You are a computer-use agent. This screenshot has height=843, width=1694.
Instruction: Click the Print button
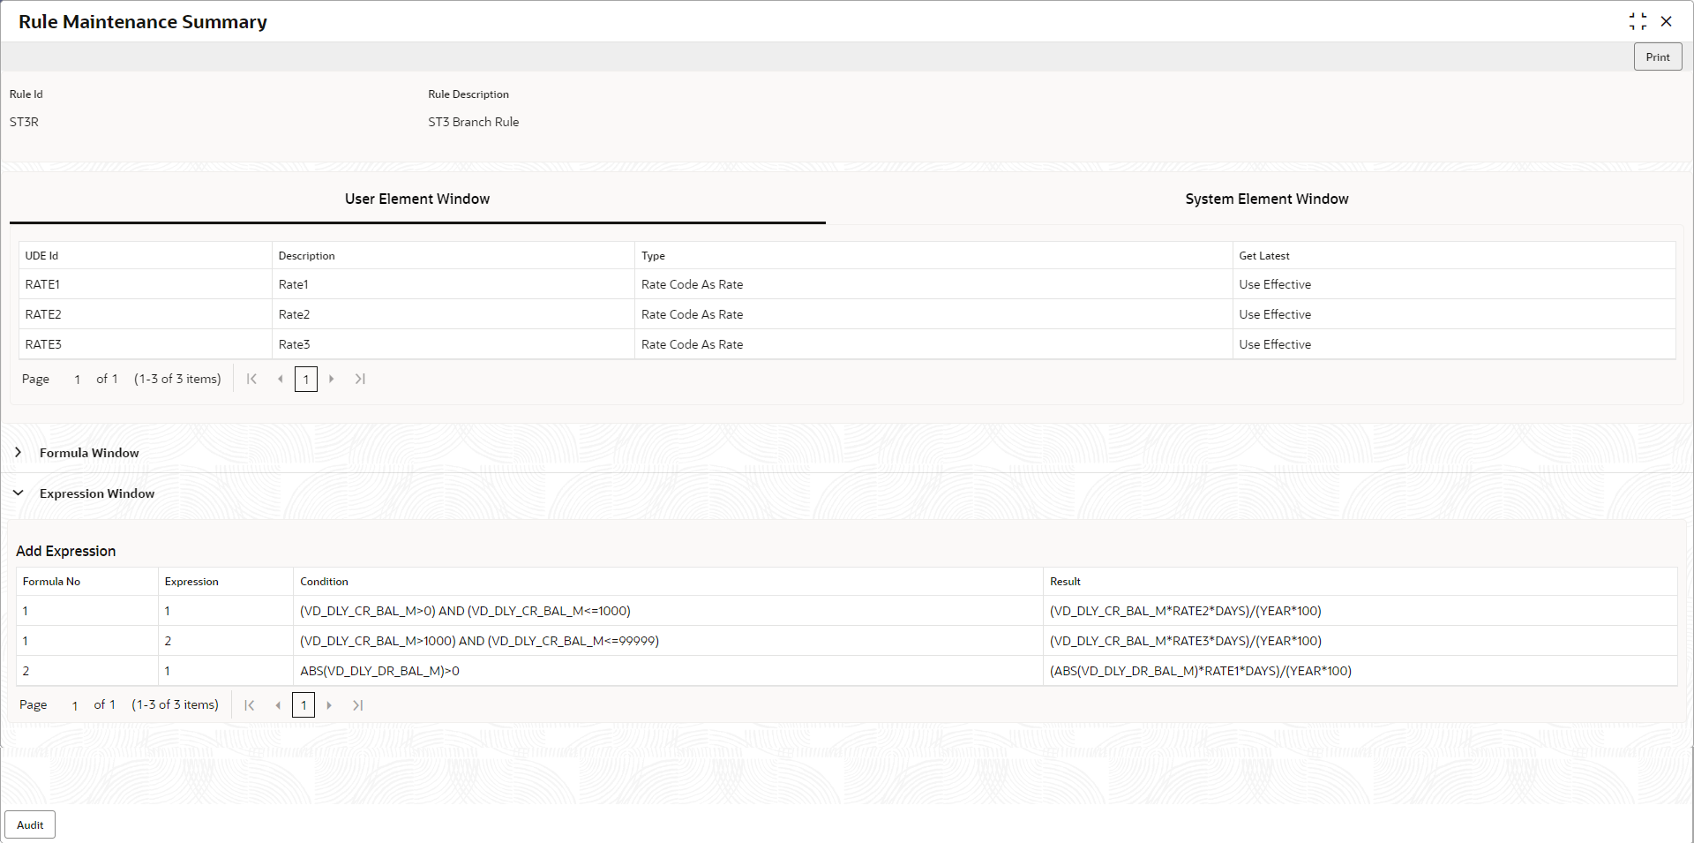pos(1658,56)
